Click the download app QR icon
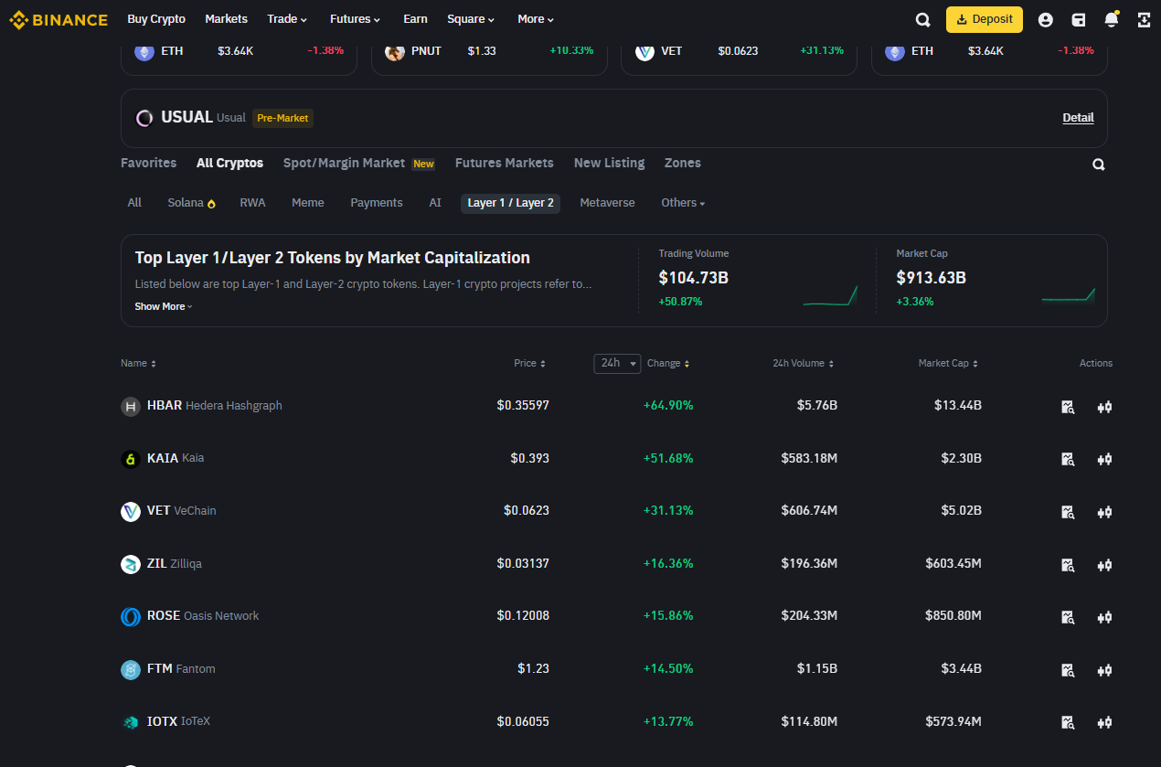The image size is (1161, 767). (x=1144, y=19)
